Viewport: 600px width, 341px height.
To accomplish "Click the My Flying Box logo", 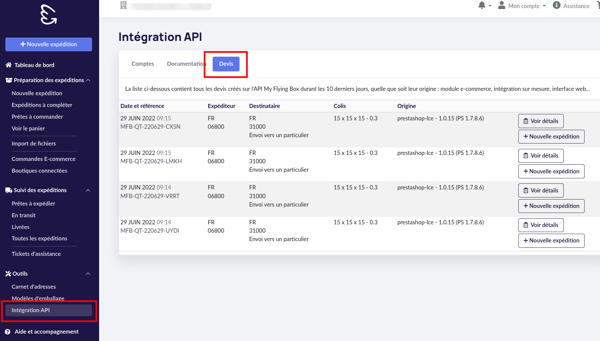I will pyautogui.click(x=49, y=14).
